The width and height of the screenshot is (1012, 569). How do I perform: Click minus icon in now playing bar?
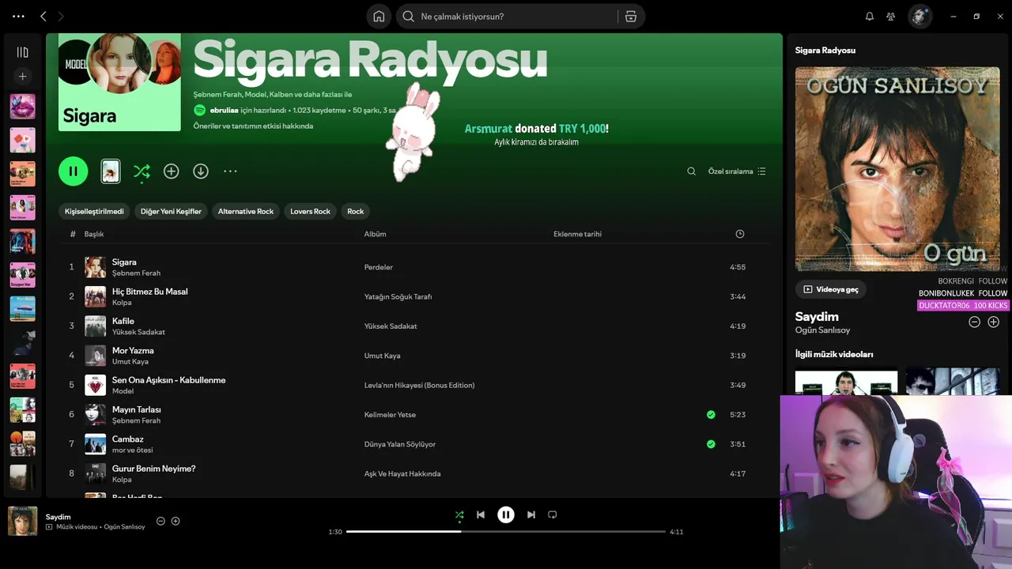[x=160, y=521]
